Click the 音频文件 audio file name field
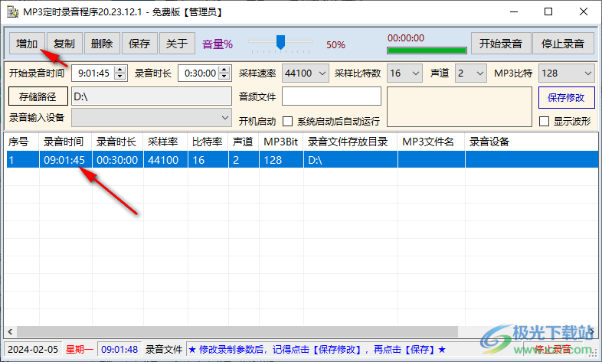 [332, 96]
